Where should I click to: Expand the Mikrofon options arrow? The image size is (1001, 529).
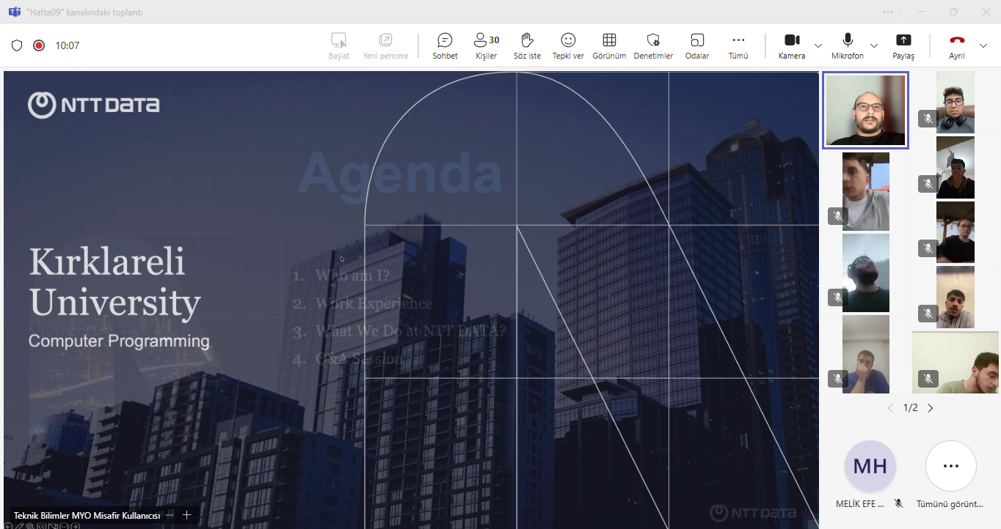tap(873, 45)
